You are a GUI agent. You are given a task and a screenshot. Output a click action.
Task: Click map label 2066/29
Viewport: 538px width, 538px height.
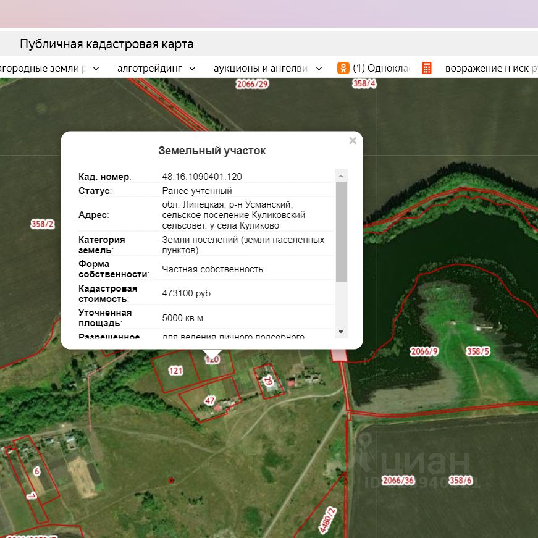[x=252, y=84]
